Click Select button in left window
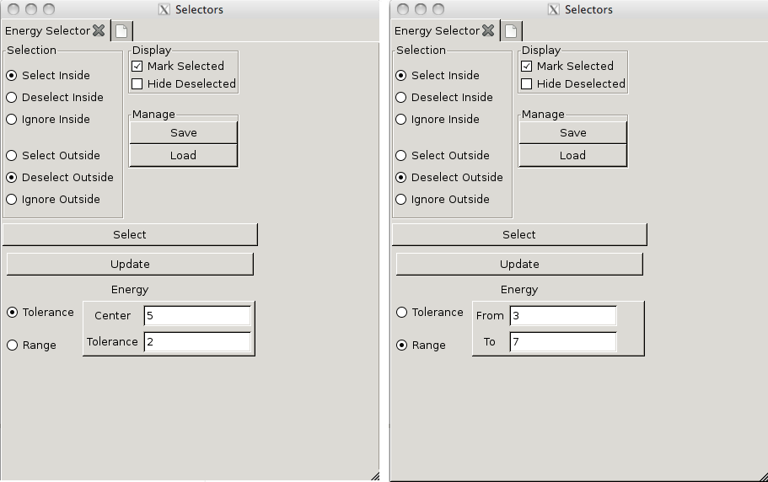The height and width of the screenshot is (482, 768). click(x=130, y=235)
